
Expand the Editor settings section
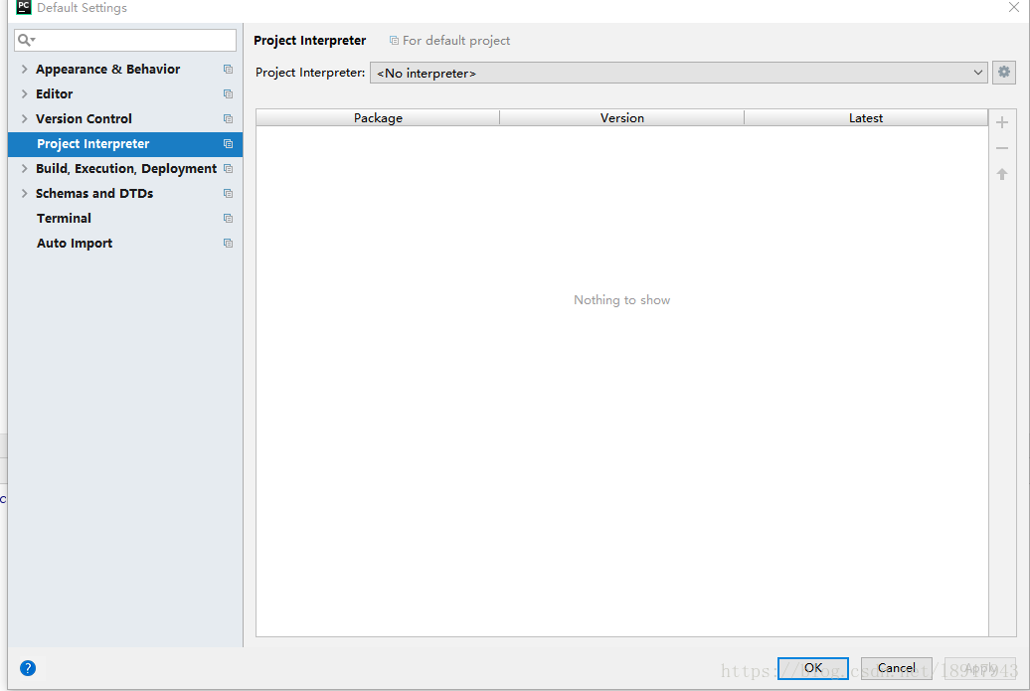(24, 94)
